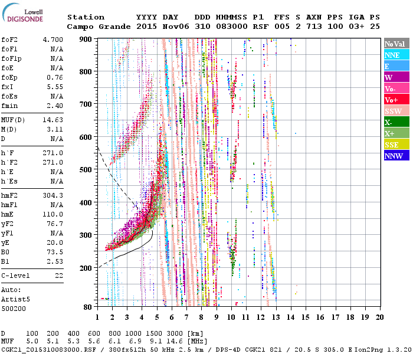Select the Vo- legend color swatch
The width and height of the screenshot is (413, 354).
point(396,88)
